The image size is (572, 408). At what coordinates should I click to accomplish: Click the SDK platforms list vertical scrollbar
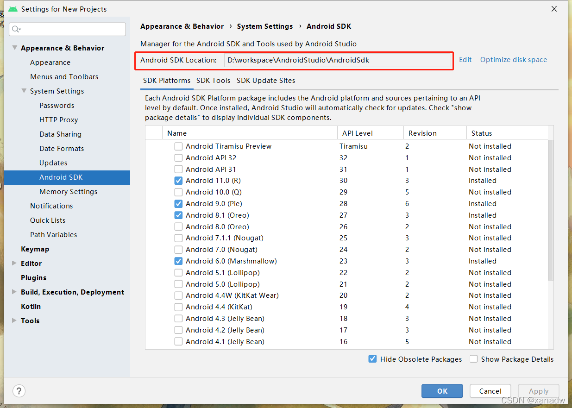pyautogui.click(x=551, y=210)
